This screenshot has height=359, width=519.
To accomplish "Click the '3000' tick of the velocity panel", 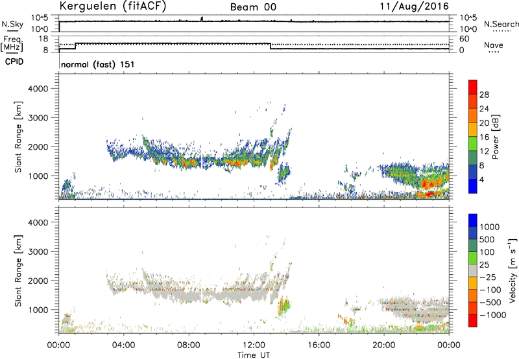I will 38,251.
